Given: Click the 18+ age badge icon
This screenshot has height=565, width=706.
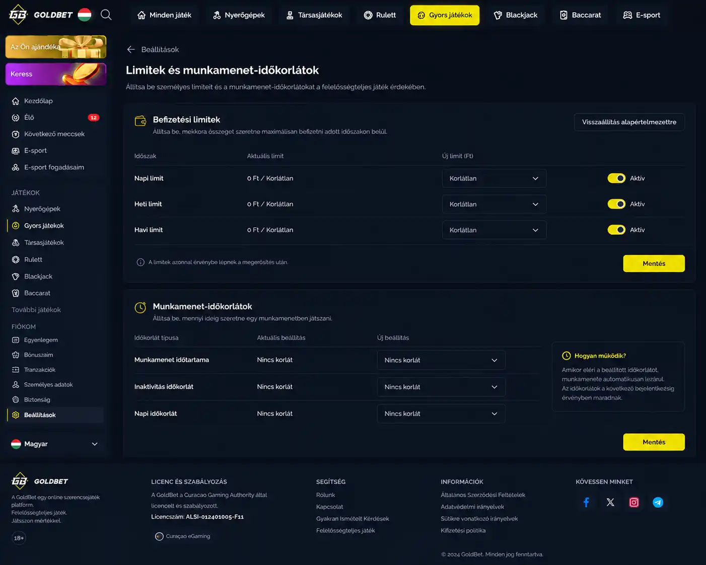Looking at the screenshot, I should pyautogui.click(x=19, y=538).
